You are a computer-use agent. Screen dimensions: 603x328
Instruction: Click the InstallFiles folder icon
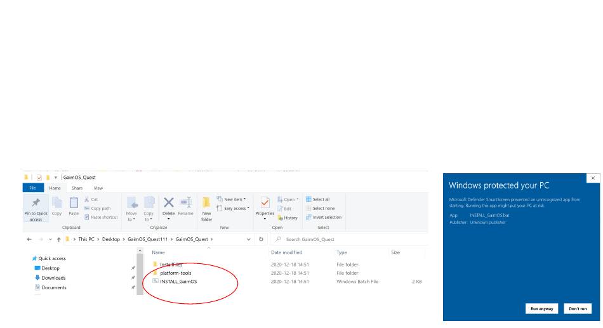coord(156,264)
